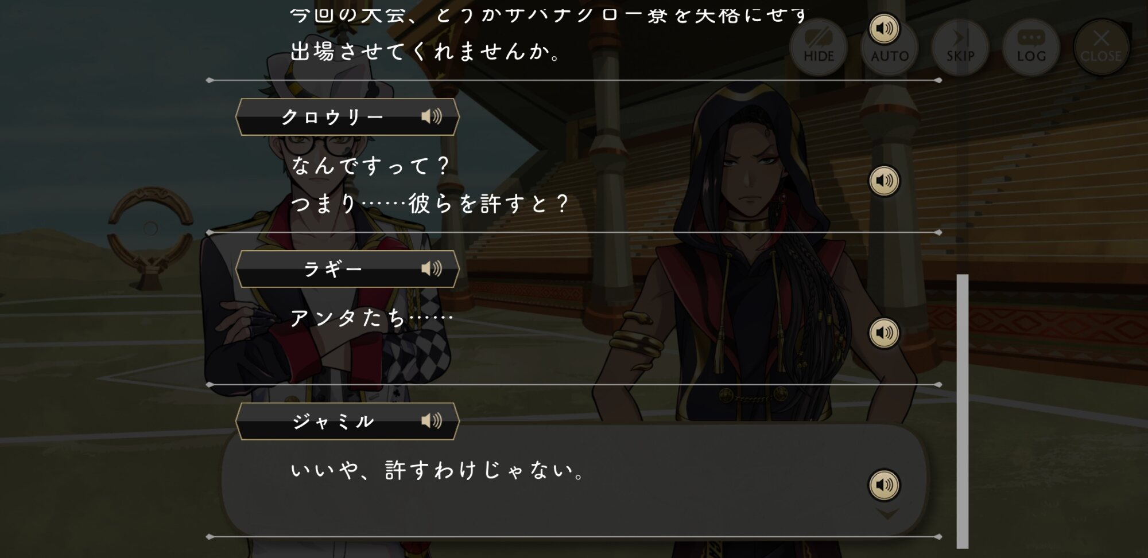Screen dimensions: 1148x558
Task: Skip the story with SKIP button
Action: (x=960, y=47)
